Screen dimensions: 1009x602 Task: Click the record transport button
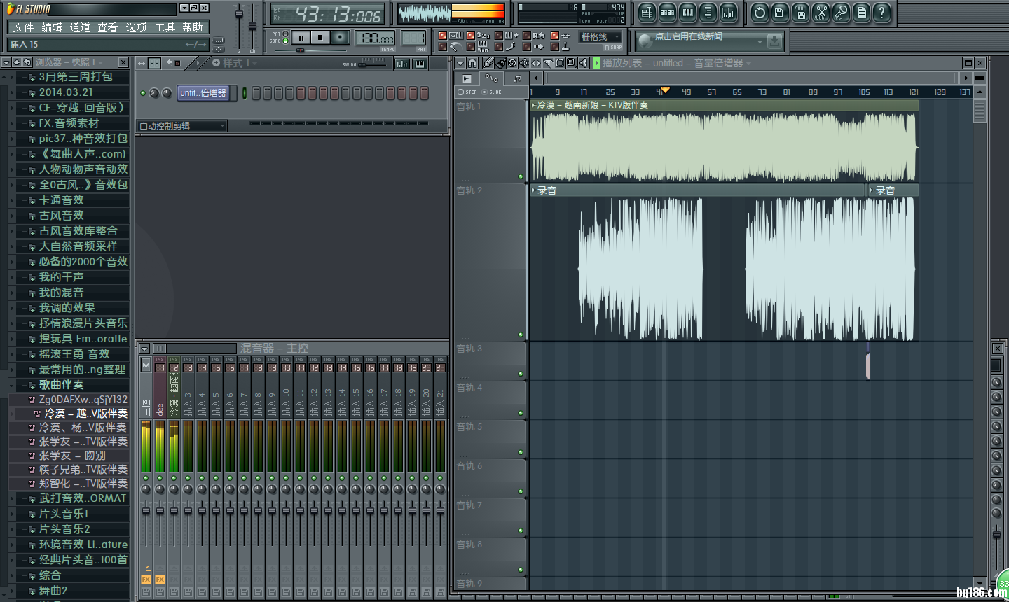click(340, 38)
